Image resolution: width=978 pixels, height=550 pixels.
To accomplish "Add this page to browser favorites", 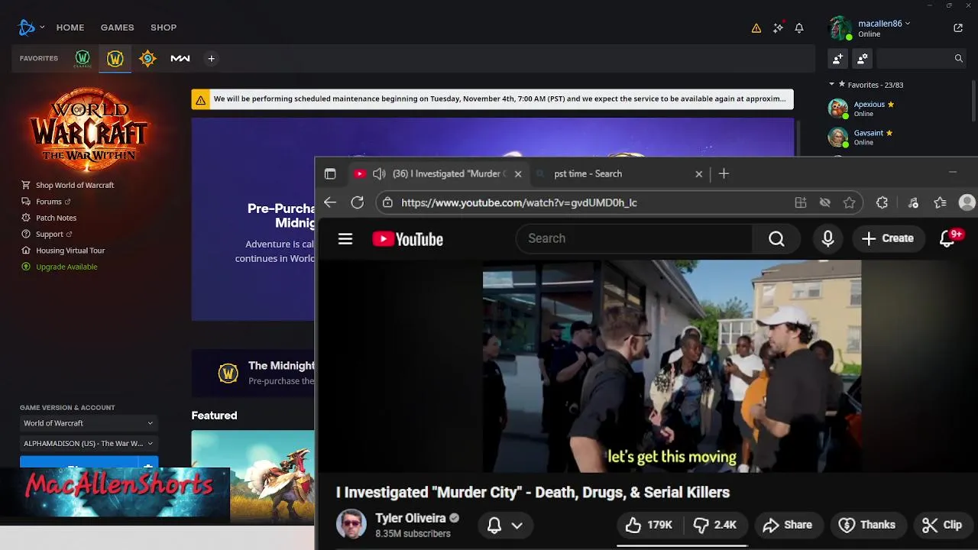I will click(850, 202).
